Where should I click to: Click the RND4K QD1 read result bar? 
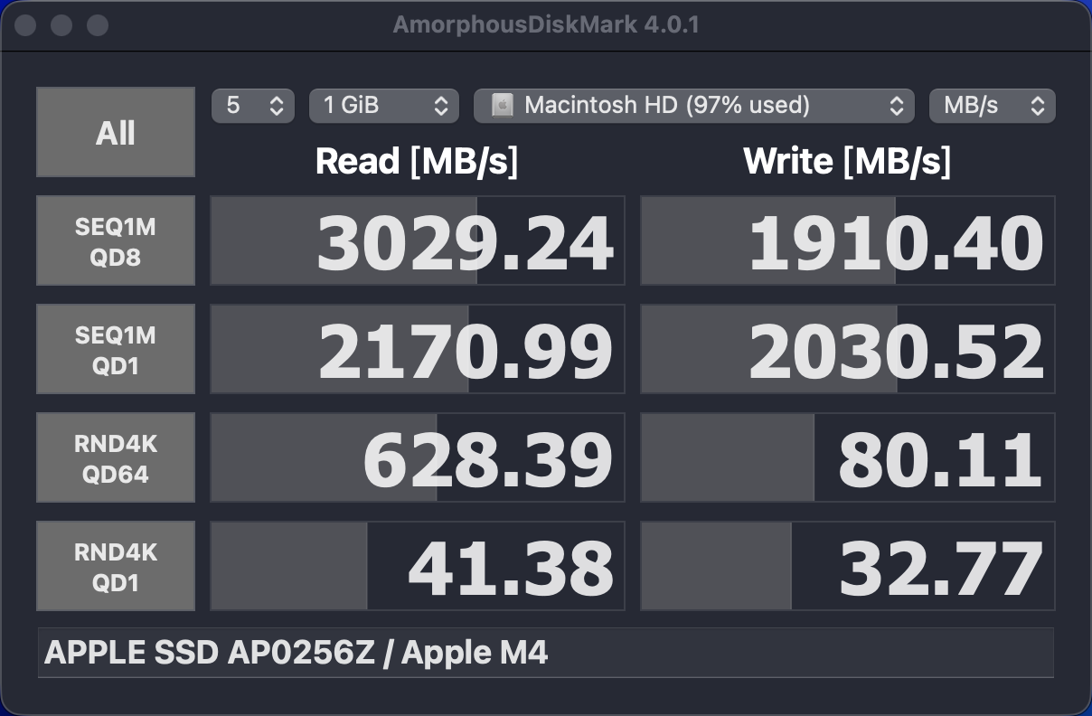[418, 565]
